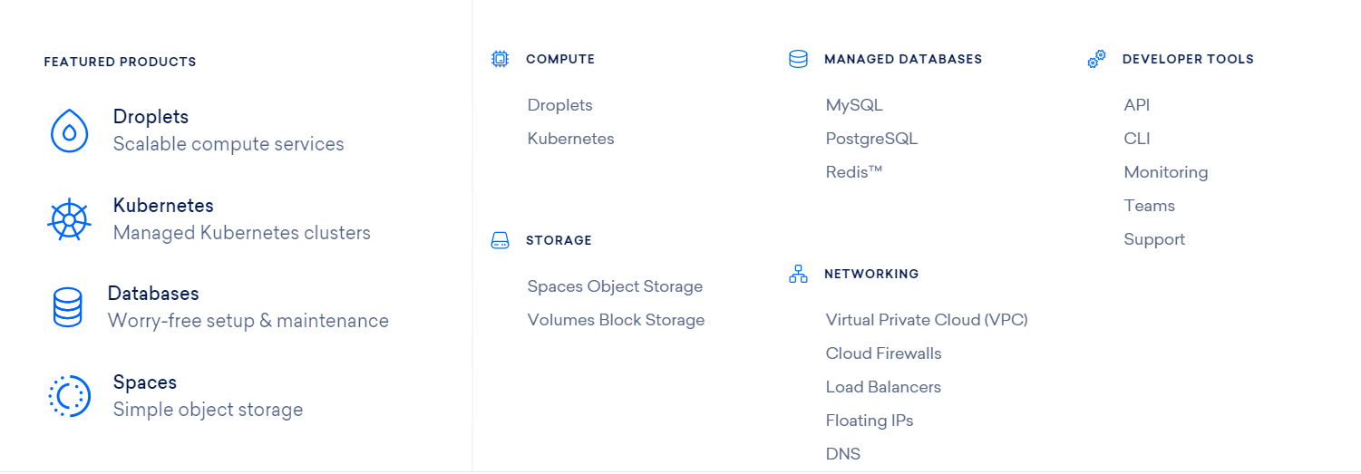
Task: Select Load Balancers link
Action: pos(883,387)
